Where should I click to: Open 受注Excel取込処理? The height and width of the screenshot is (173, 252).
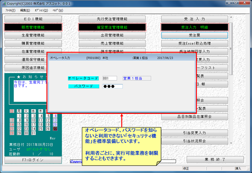[194, 43]
